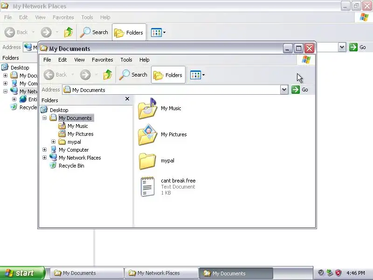Select My Music in folder tree
The height and width of the screenshot is (280, 373).
click(x=77, y=126)
